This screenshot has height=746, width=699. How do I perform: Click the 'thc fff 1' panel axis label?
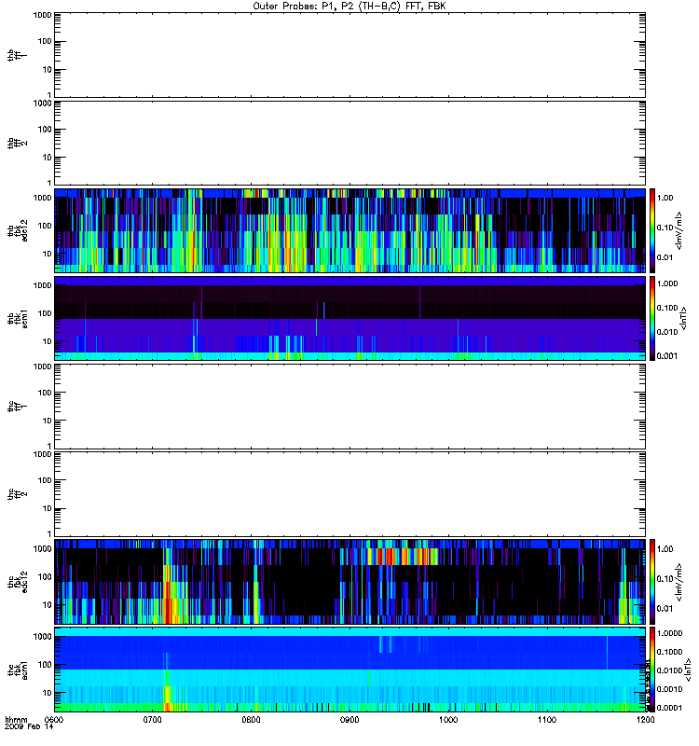pos(17,407)
